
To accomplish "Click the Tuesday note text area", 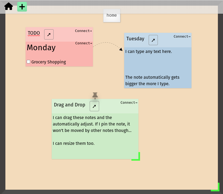I will (x=156, y=67).
